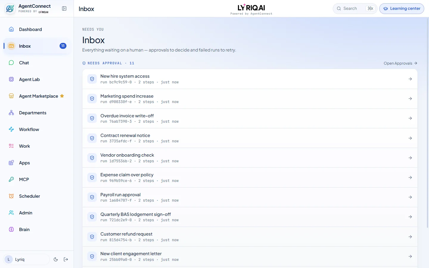Open arrow for Vendor onboarding check

tap(410, 158)
